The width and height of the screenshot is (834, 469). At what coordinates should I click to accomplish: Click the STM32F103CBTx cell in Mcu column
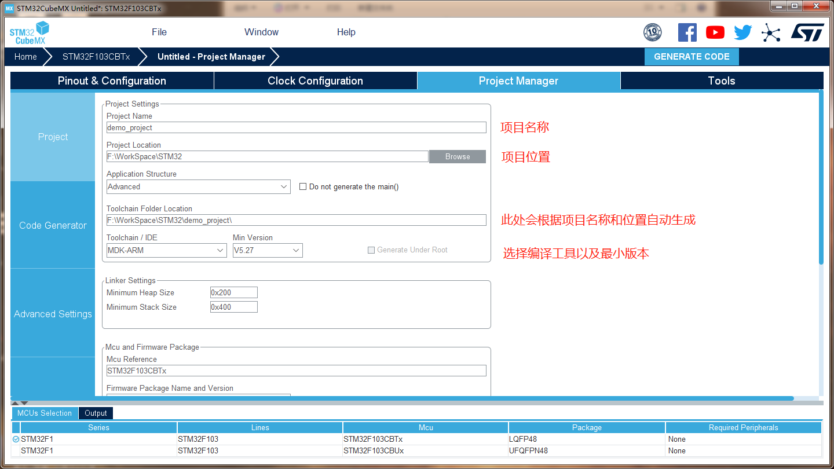[x=426, y=439]
